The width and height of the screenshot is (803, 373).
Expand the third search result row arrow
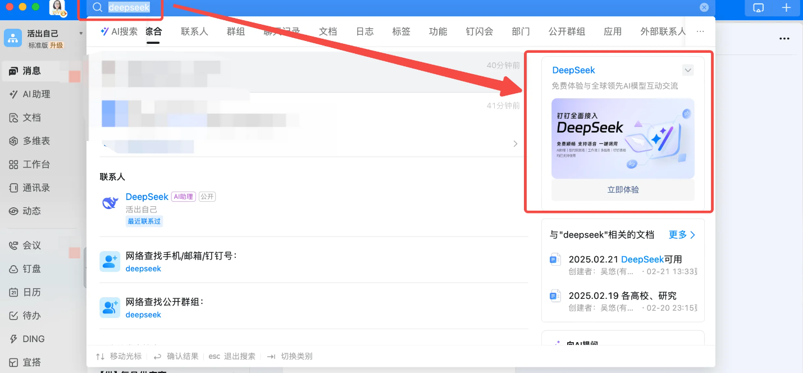515,144
